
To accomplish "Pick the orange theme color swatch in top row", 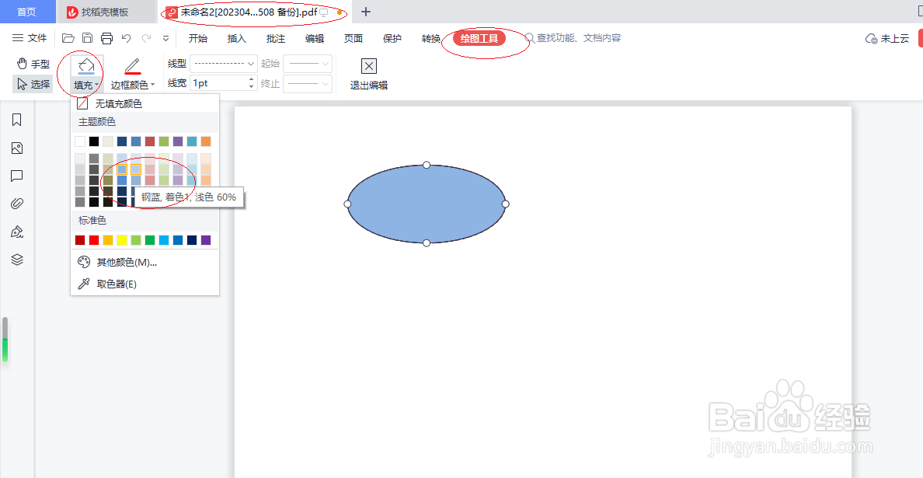I will [x=206, y=141].
